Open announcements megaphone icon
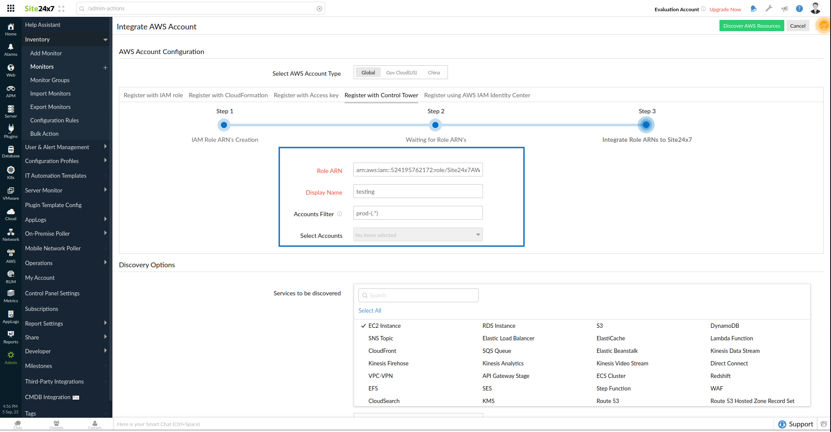The image size is (831, 432). click(784, 9)
